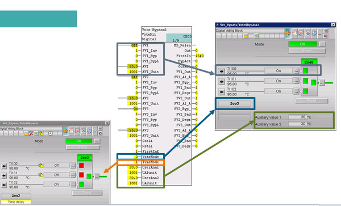The height and width of the screenshot is (206, 341).
Task: Click the Auxiliary value 1 field
Action: (298, 117)
